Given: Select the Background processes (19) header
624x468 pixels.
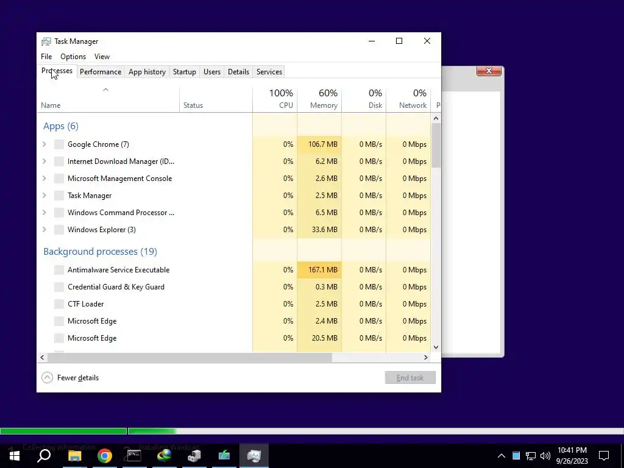Looking at the screenshot, I should [101, 252].
